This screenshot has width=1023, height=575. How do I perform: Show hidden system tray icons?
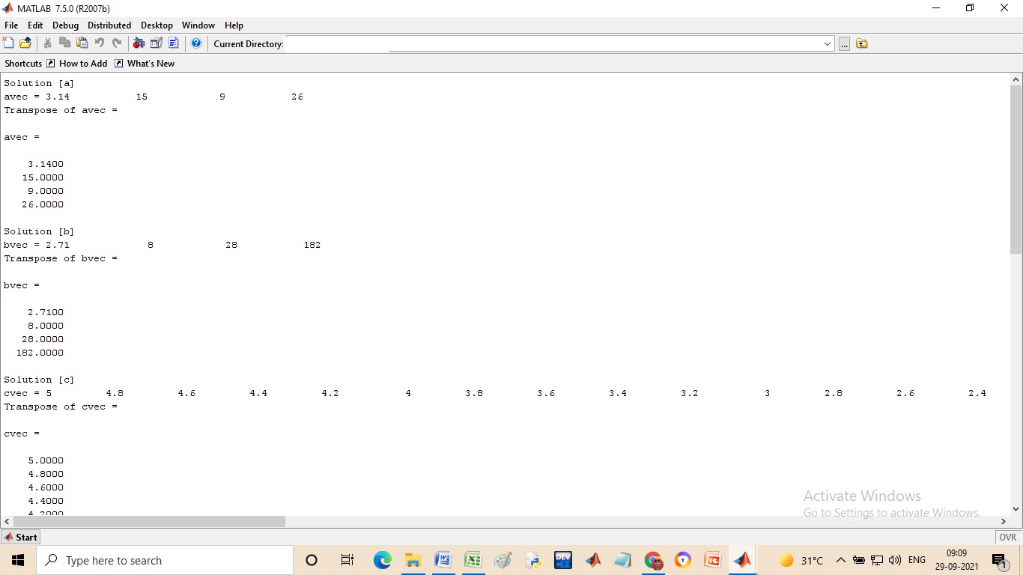(x=840, y=560)
